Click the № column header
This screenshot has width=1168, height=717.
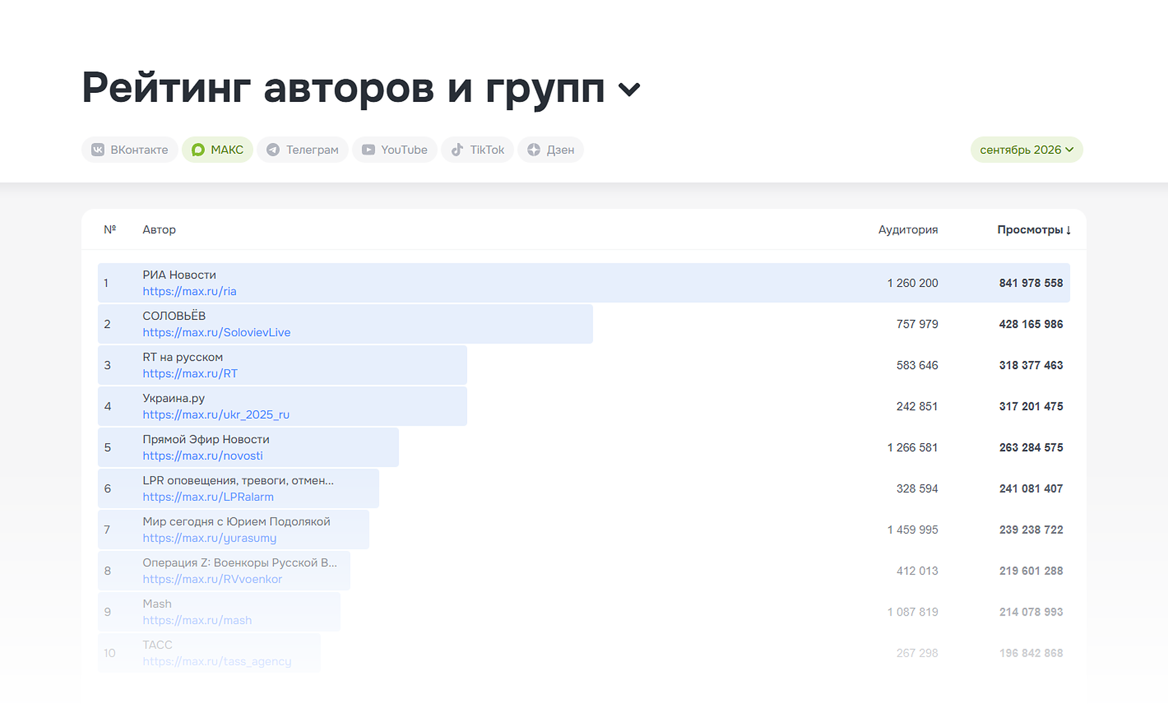tap(110, 229)
